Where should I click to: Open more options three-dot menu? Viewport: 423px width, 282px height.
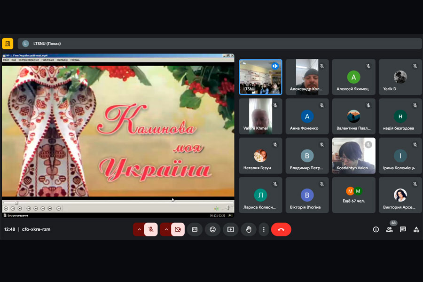(x=264, y=229)
